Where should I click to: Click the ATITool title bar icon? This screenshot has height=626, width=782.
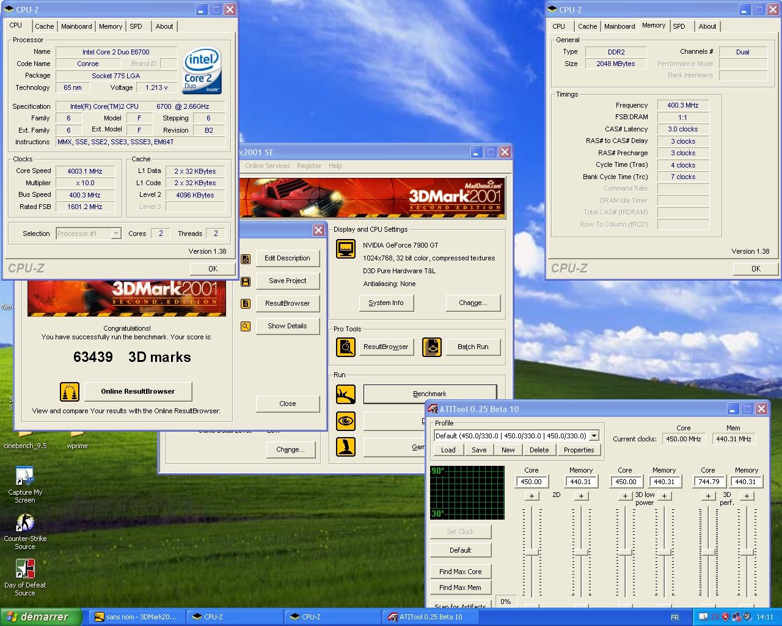[x=433, y=409]
